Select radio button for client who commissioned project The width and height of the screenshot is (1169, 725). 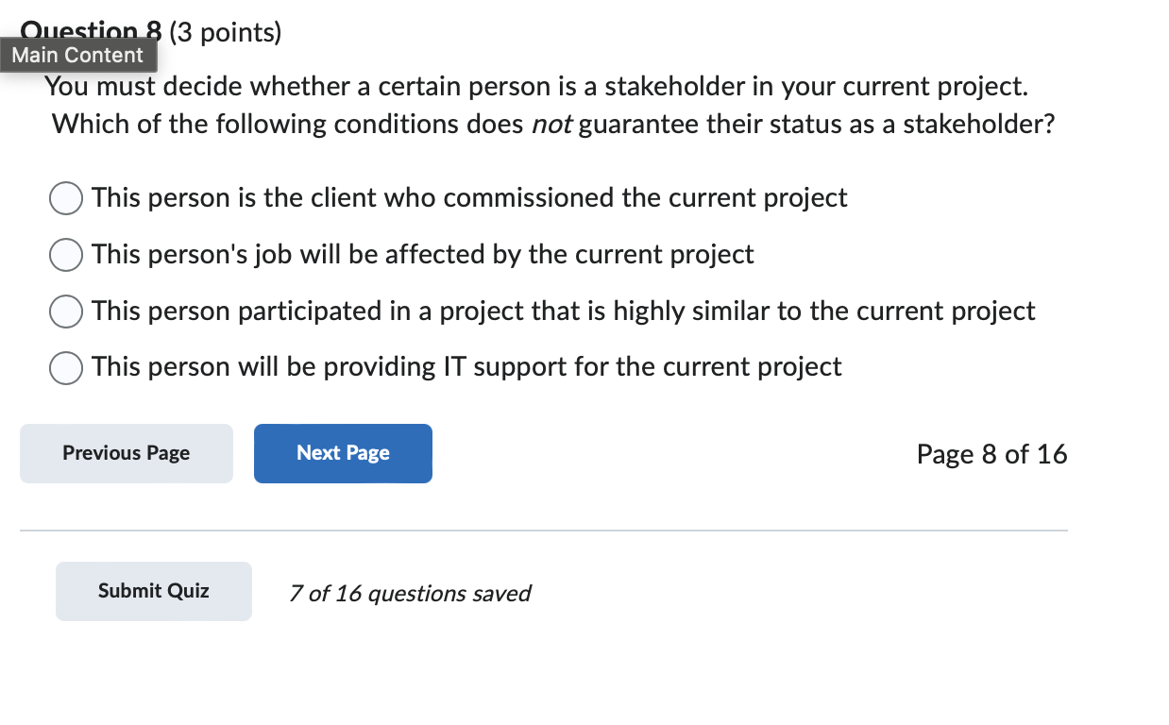click(x=66, y=199)
